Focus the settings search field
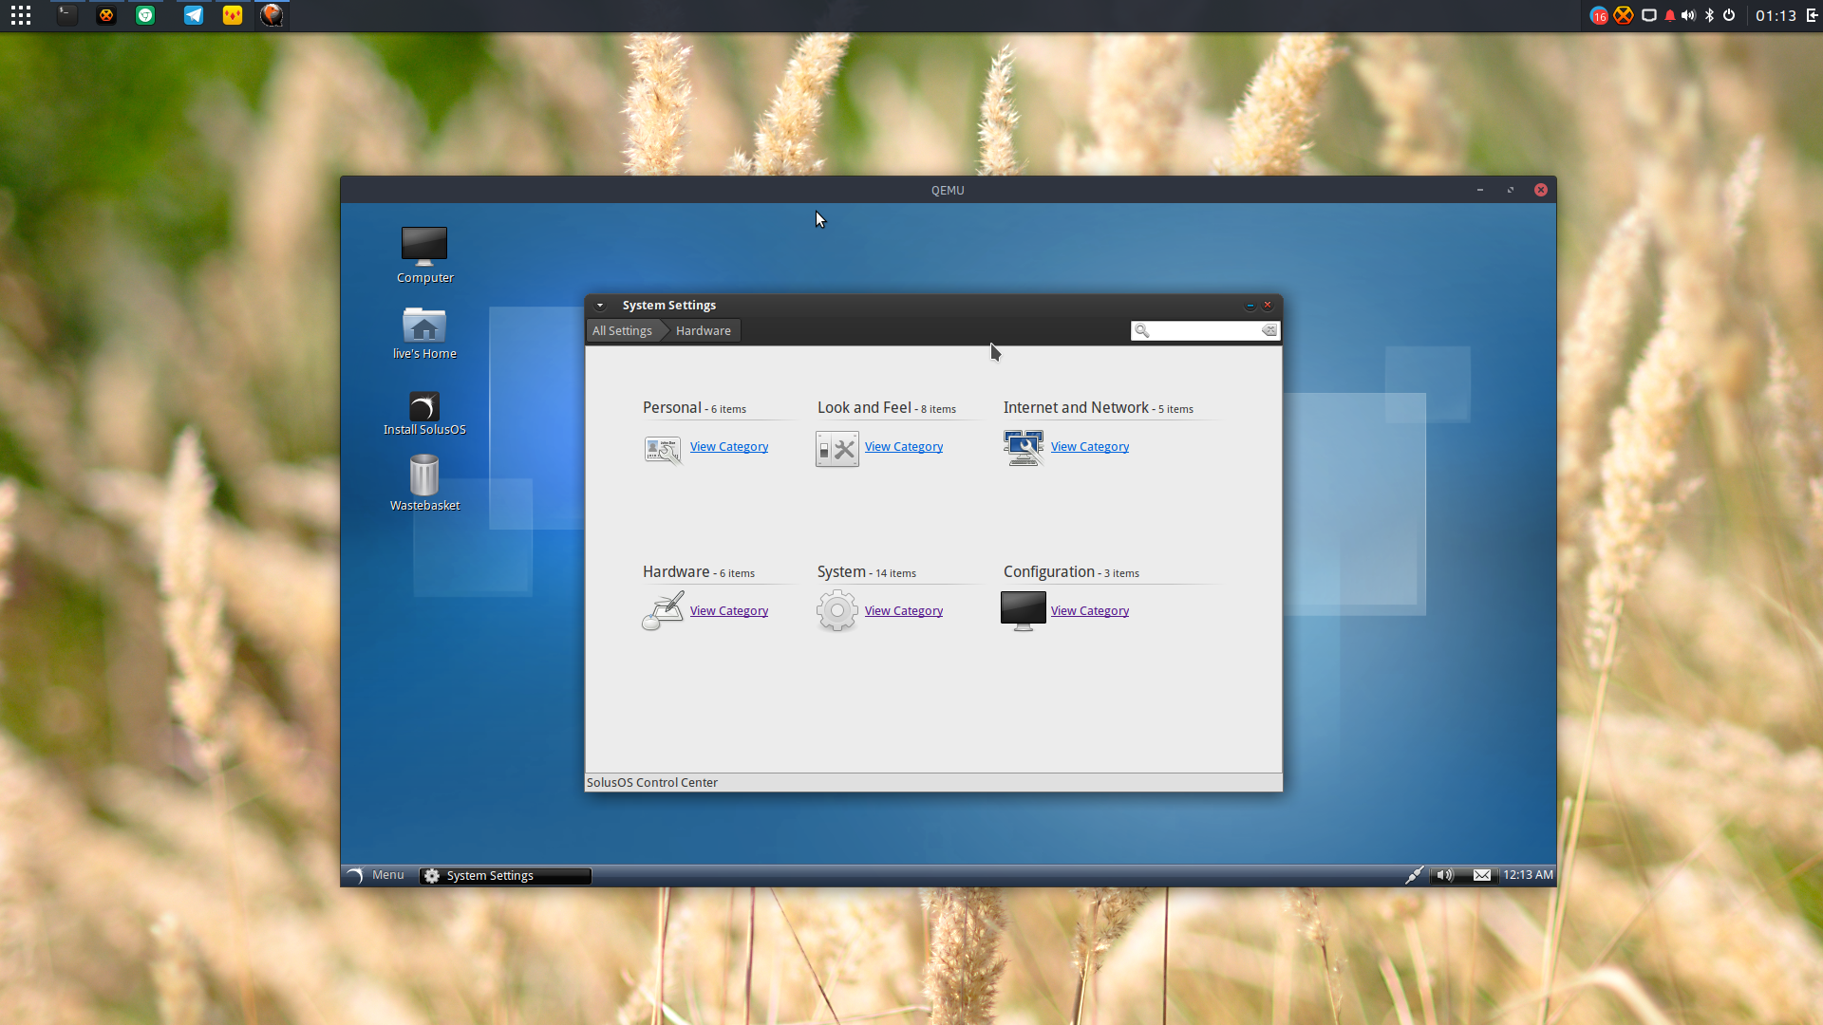Image resolution: width=1823 pixels, height=1025 pixels. (x=1205, y=330)
